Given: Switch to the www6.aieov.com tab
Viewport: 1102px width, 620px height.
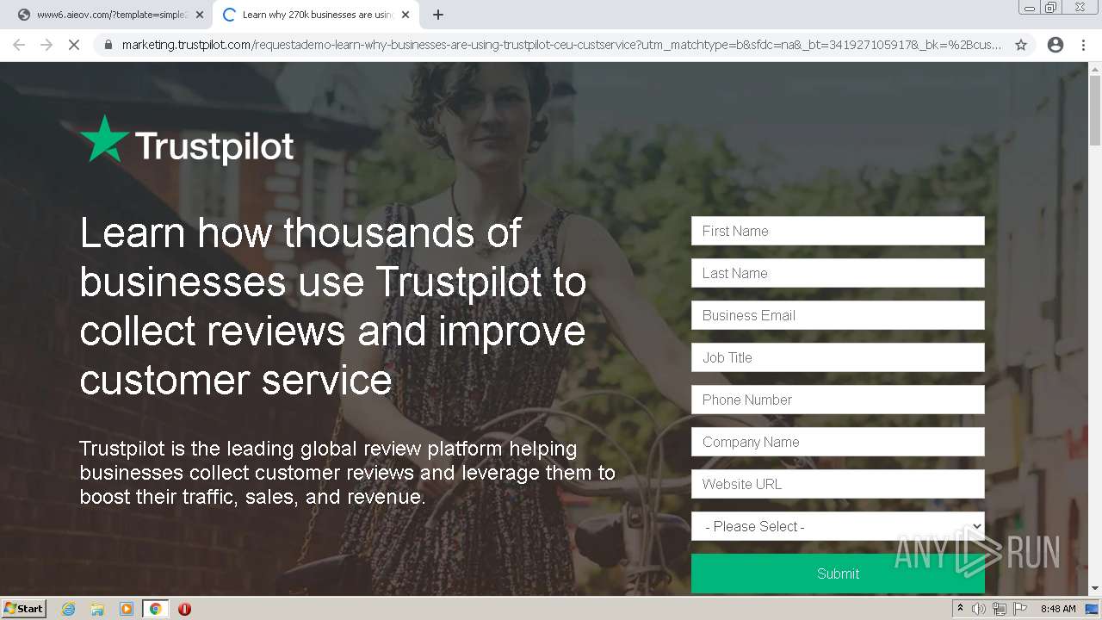Looking at the screenshot, I should [x=109, y=15].
